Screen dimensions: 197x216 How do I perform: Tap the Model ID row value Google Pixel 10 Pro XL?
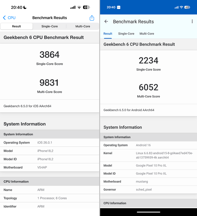coord(151,174)
